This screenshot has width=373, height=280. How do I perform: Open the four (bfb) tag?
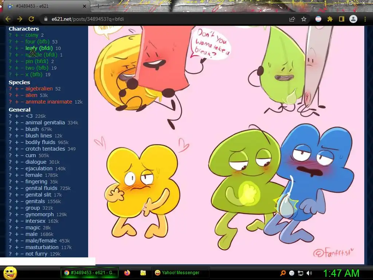tap(38, 42)
